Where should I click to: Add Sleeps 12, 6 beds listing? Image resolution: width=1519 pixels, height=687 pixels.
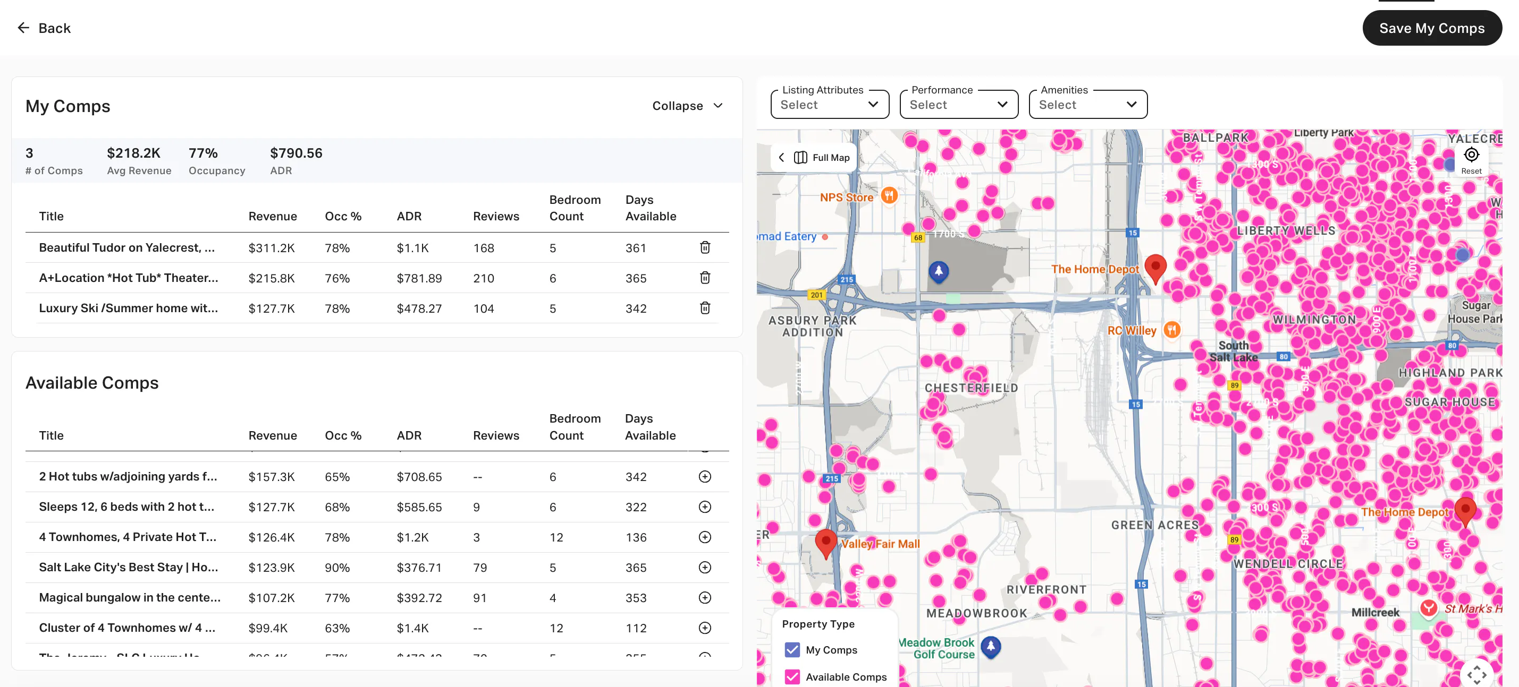point(705,506)
